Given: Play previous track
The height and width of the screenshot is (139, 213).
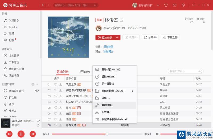Looking at the screenshot, I should tap(9, 134).
